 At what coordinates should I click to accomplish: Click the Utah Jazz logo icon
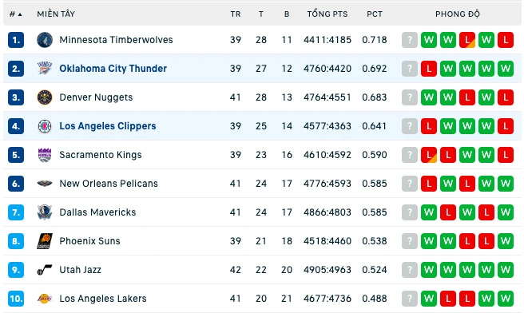tap(45, 270)
